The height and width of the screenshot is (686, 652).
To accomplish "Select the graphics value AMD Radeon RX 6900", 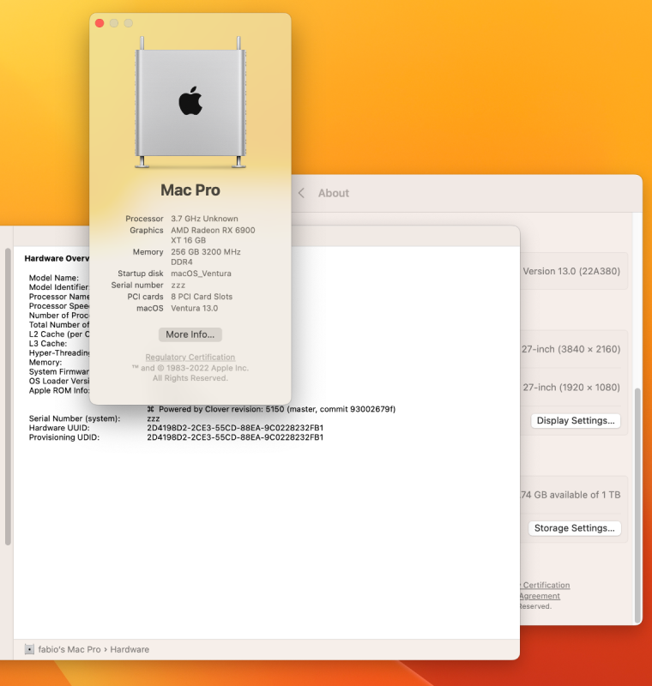I will click(x=213, y=230).
